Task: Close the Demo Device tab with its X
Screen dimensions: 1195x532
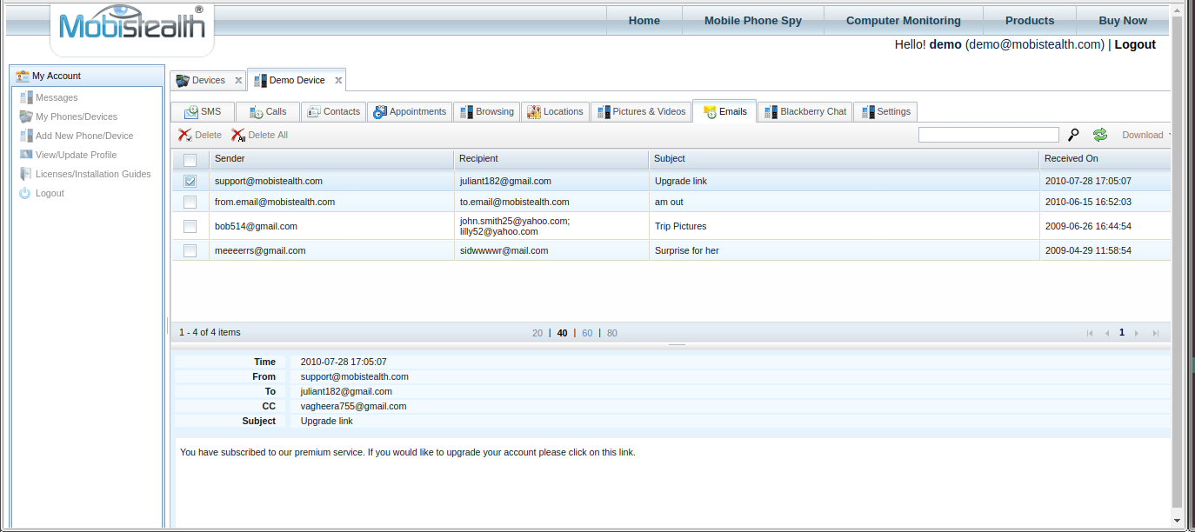Action: click(x=338, y=81)
